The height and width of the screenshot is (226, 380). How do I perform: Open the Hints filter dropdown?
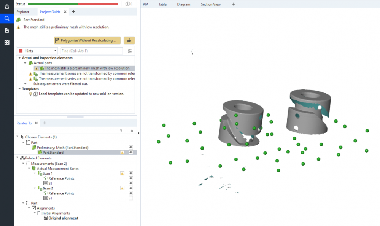click(x=38, y=51)
